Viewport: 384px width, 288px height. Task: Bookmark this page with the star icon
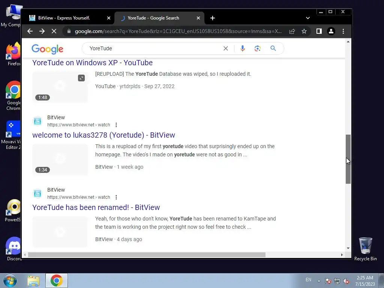(x=304, y=31)
